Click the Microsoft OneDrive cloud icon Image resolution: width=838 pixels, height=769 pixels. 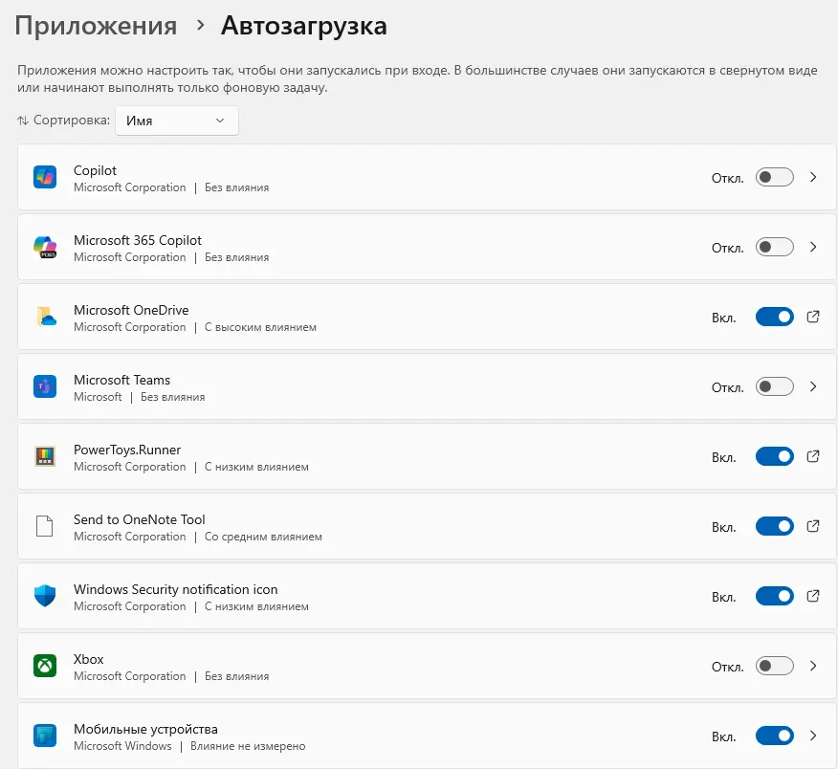pyautogui.click(x=45, y=317)
